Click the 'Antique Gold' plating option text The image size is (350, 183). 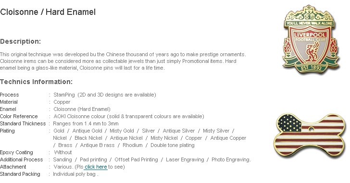(x=87, y=131)
